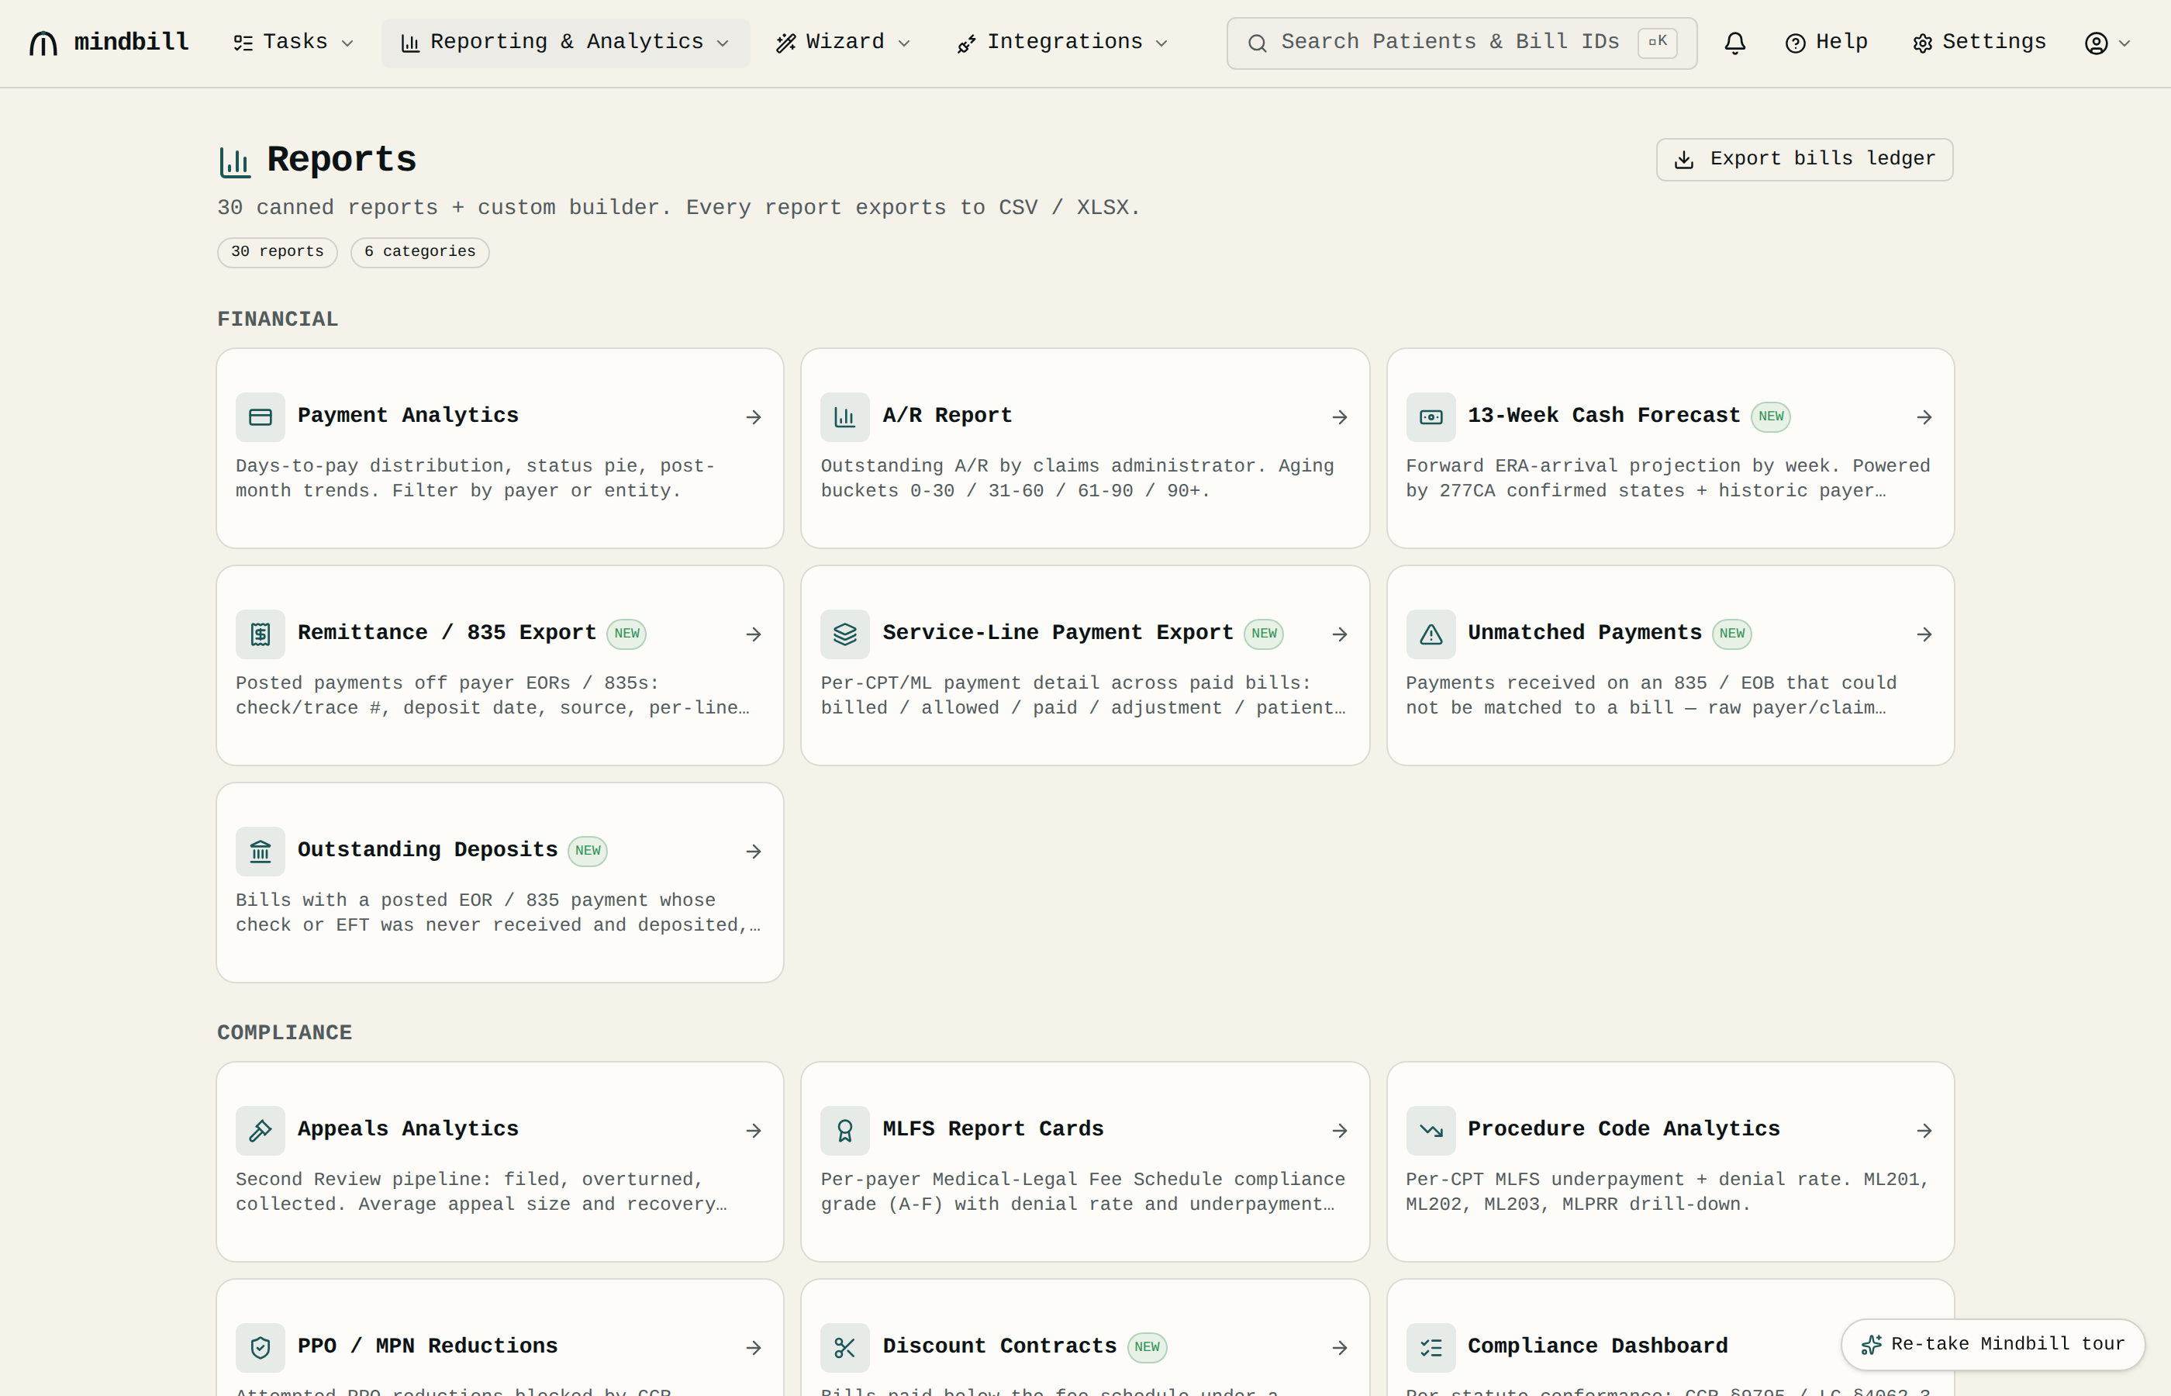The height and width of the screenshot is (1396, 2171).
Task: Click the arrow on Appeals Analytics card
Action: pyautogui.click(x=753, y=1131)
